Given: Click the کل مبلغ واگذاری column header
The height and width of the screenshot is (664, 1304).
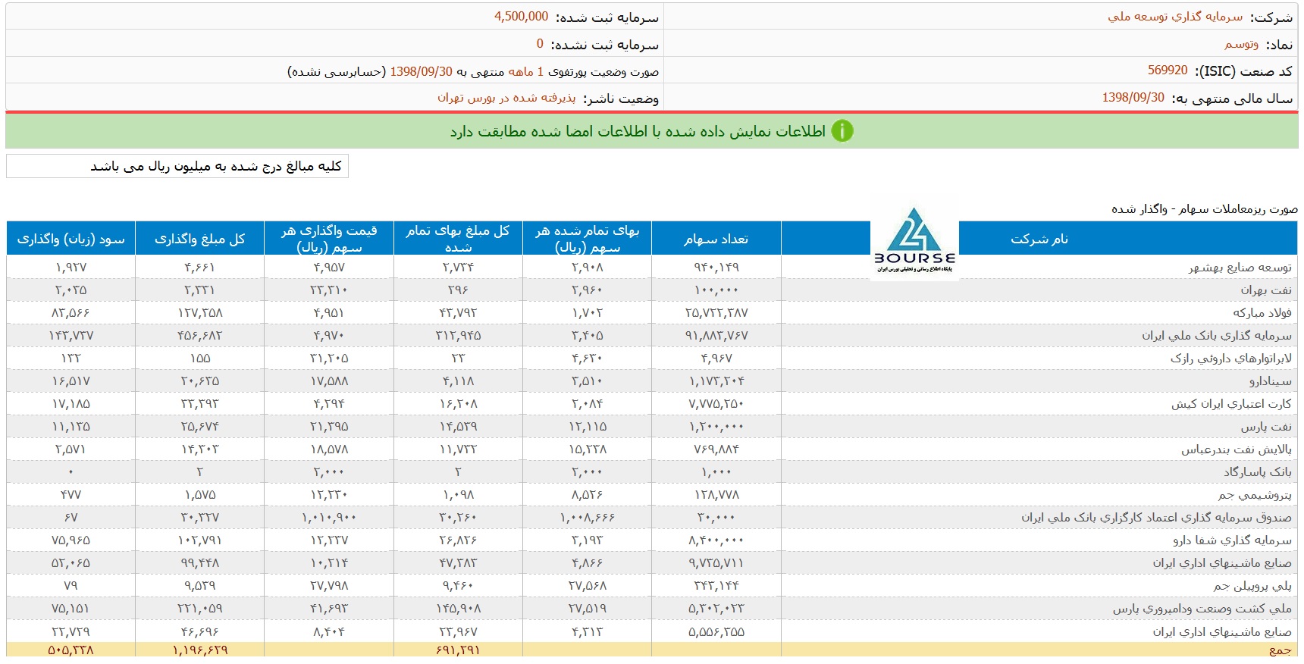Looking at the screenshot, I should tap(200, 239).
